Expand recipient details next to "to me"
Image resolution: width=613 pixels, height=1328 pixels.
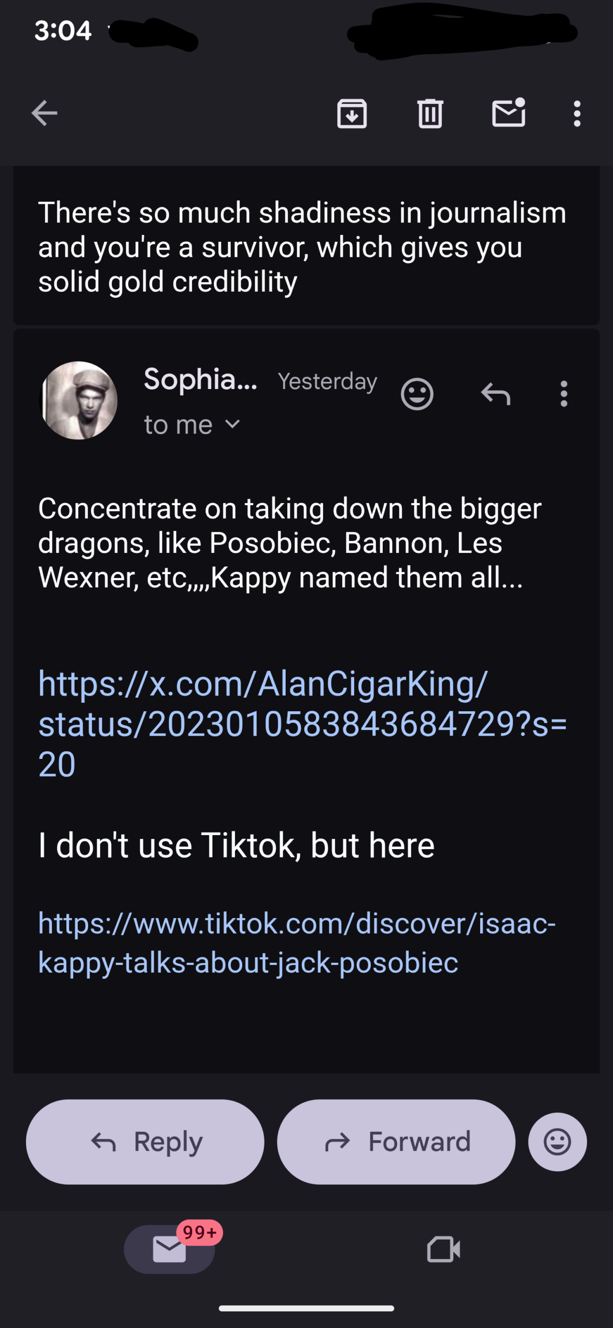pos(233,425)
